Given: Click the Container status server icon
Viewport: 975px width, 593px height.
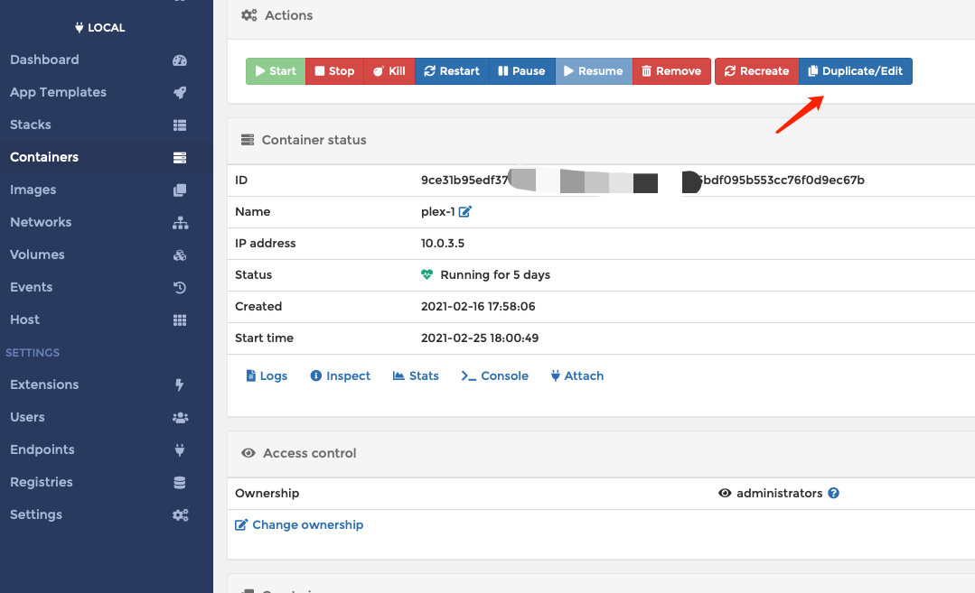Looking at the screenshot, I should pyautogui.click(x=248, y=140).
